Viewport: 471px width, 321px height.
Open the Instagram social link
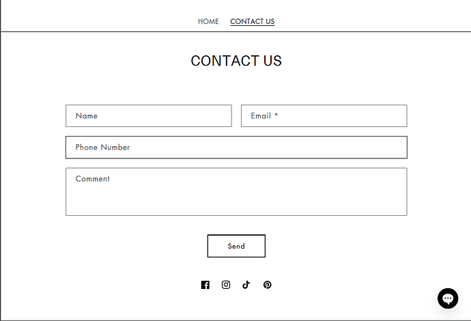[x=226, y=285]
